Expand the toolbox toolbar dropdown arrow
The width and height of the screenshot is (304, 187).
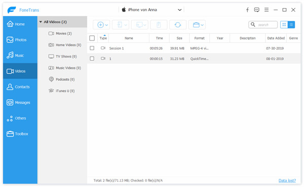pyautogui.click(x=202, y=25)
